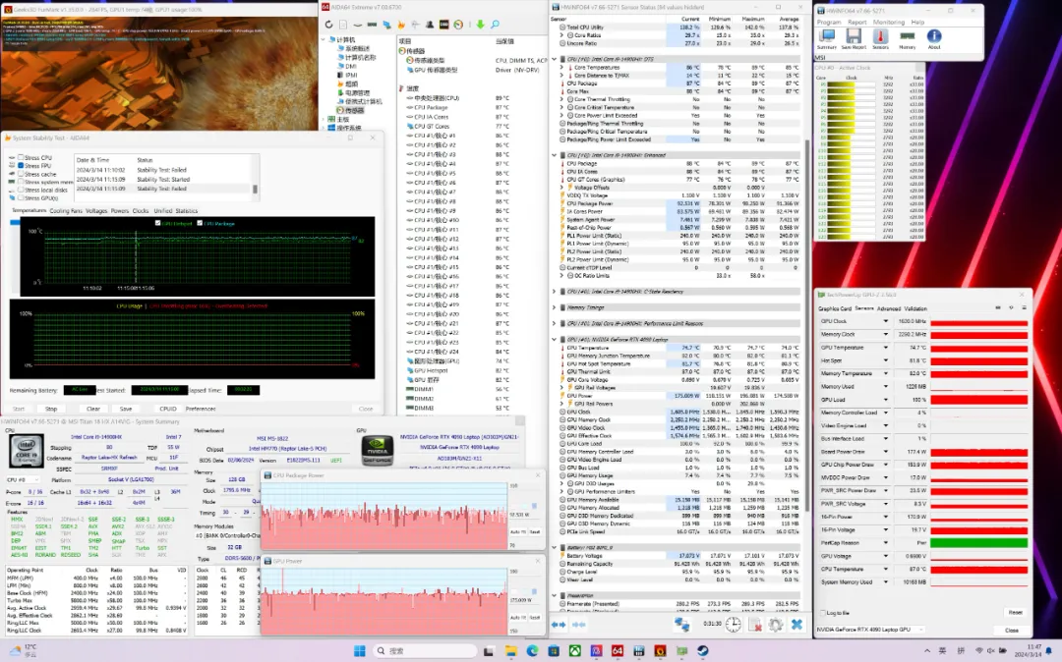This screenshot has height=662, width=1062.
Task: Open the HWiNFO About icon
Action: [x=934, y=38]
